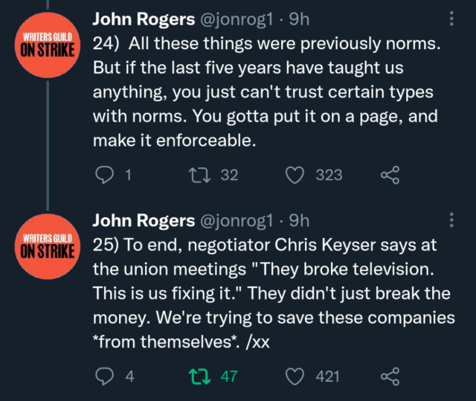Like the tweet quoting Chris Keyser
The height and width of the screenshot is (401, 476).
(297, 376)
